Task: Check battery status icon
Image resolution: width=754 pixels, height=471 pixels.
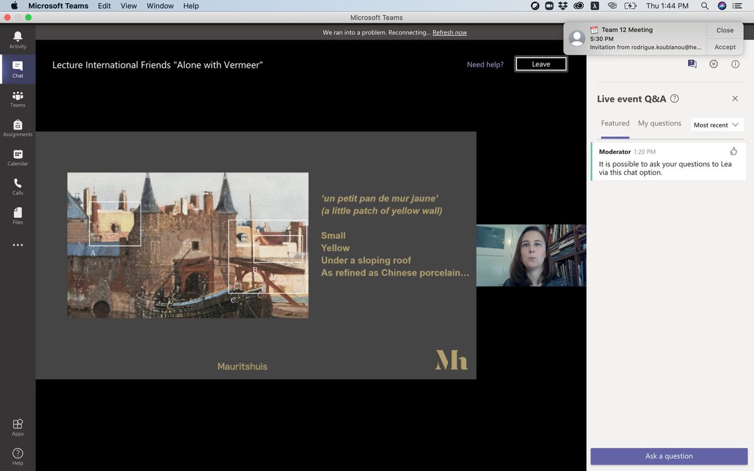Action: [630, 6]
